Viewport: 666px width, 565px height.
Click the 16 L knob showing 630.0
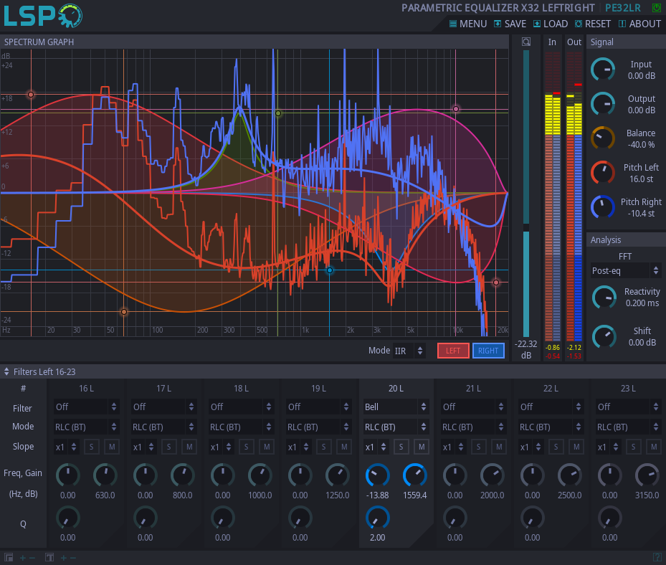pyautogui.click(x=105, y=475)
